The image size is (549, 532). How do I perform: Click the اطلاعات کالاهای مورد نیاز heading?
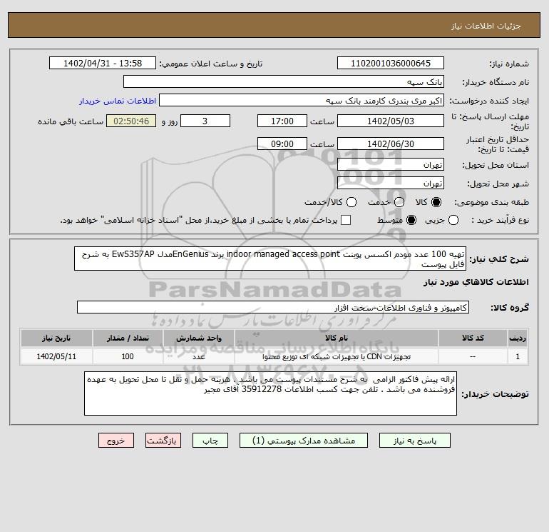pyautogui.click(x=476, y=282)
